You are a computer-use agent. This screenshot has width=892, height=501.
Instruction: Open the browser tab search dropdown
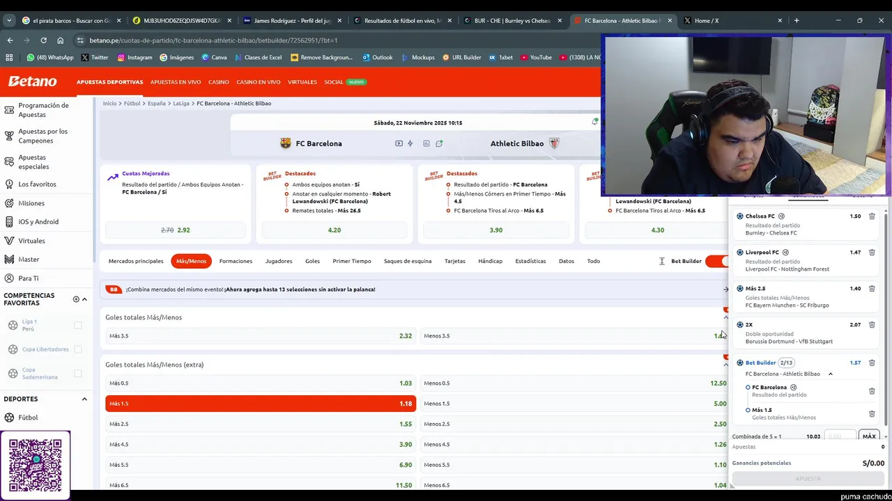click(x=9, y=21)
